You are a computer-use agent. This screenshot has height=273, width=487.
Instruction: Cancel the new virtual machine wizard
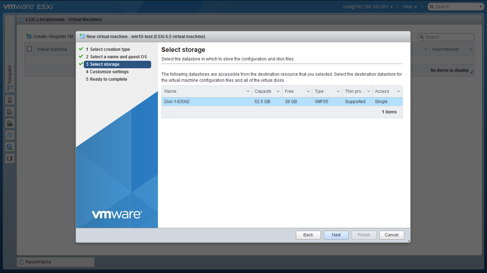(391, 235)
